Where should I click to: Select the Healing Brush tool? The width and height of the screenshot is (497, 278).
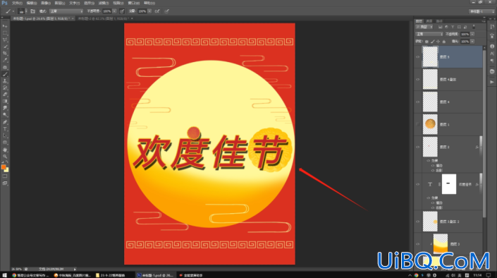[x=5, y=67]
